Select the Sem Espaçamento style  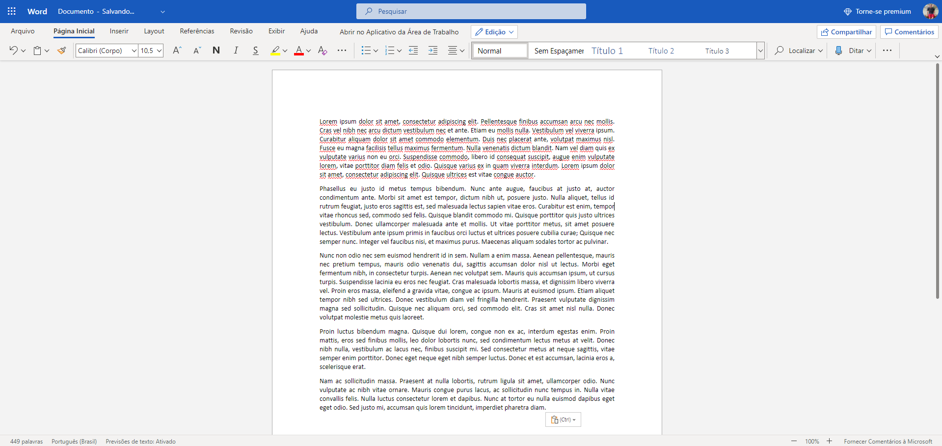559,51
